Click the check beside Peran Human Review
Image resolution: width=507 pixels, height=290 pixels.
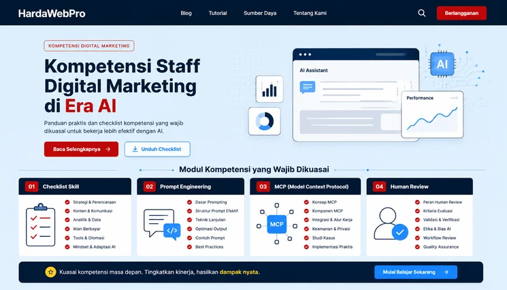(x=417, y=202)
